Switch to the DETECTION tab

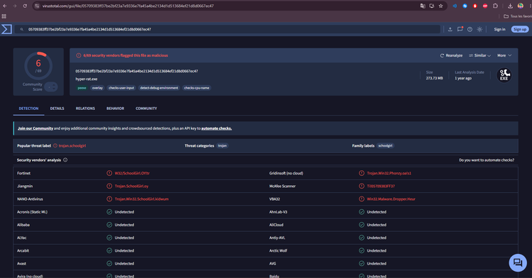point(28,109)
